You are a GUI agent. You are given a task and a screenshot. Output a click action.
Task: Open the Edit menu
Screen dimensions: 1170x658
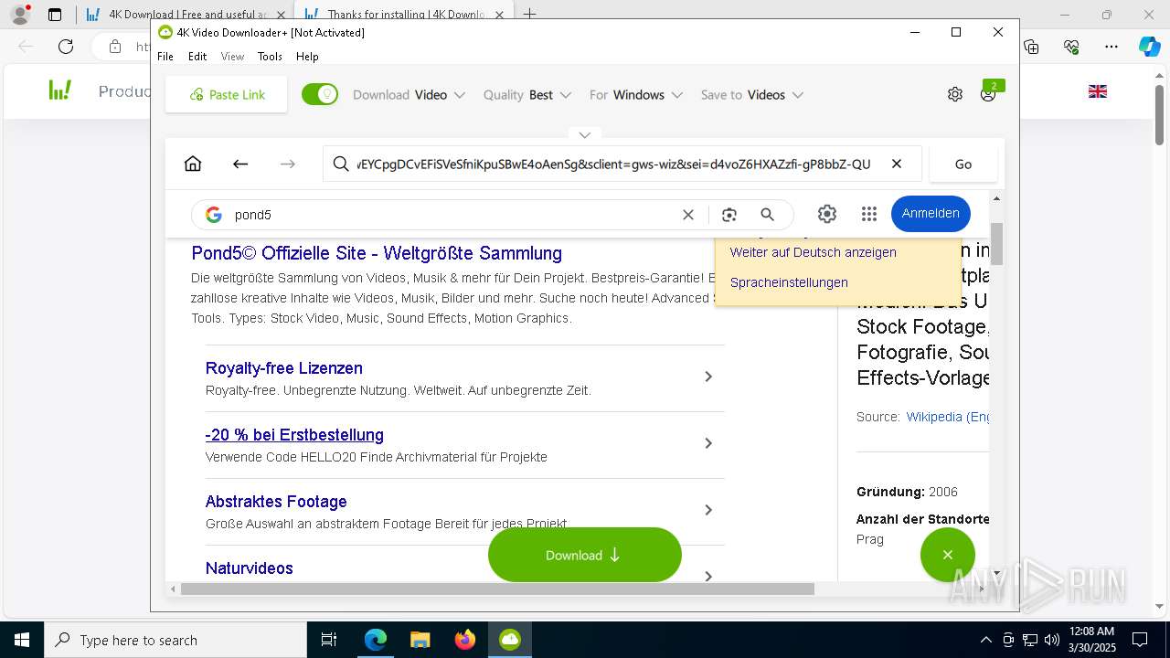197,56
